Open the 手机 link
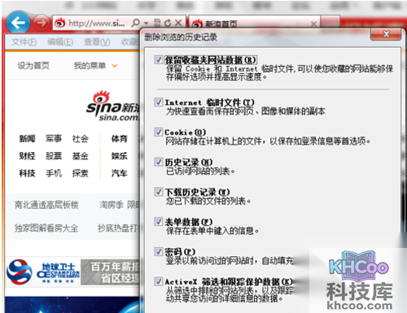 coord(54,173)
